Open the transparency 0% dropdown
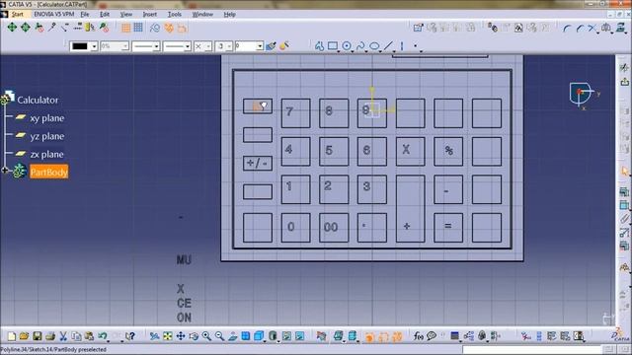 [x=115, y=46]
